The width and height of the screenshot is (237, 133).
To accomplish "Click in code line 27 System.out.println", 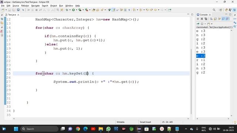I will pyautogui.click(x=96, y=82).
